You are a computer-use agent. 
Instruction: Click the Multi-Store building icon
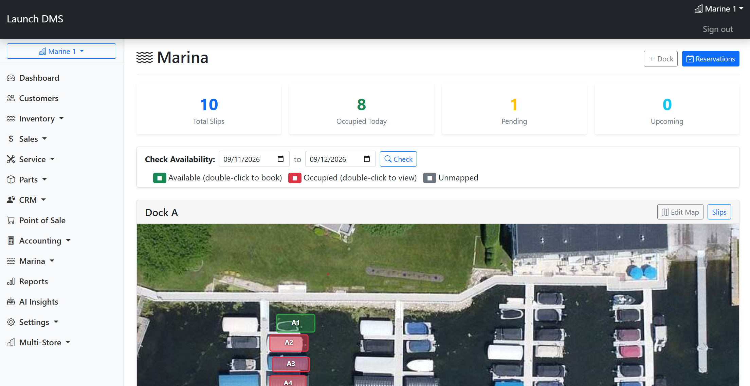click(11, 343)
